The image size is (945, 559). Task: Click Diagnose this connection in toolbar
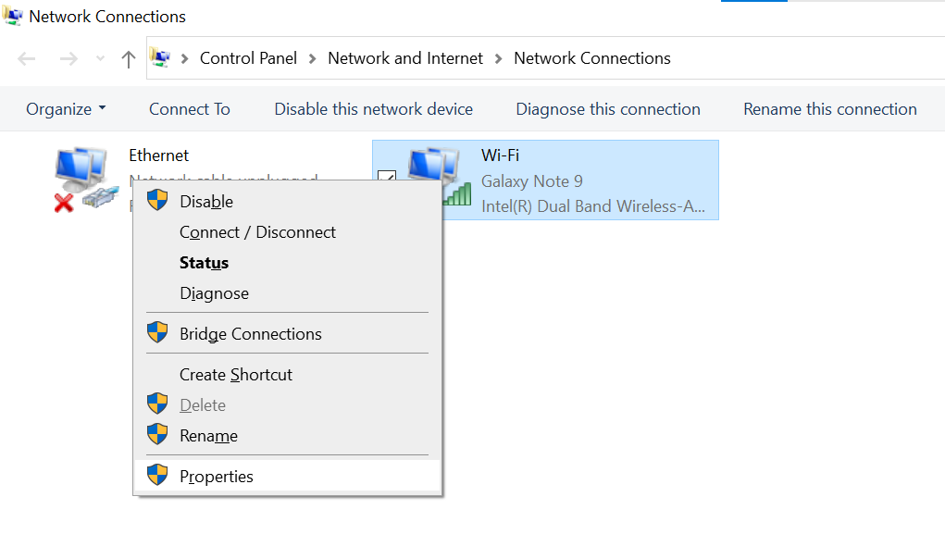pos(608,109)
